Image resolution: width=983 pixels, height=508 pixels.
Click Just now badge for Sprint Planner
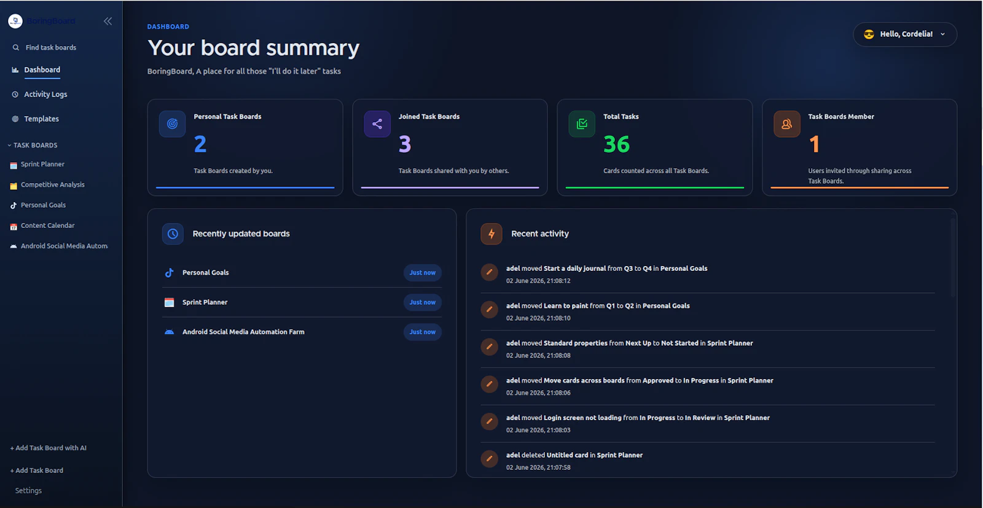point(423,302)
